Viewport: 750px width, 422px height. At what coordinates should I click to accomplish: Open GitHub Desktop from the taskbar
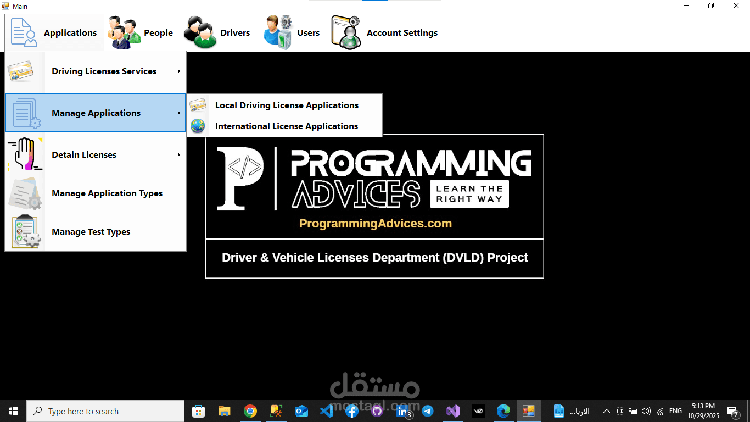click(377, 411)
